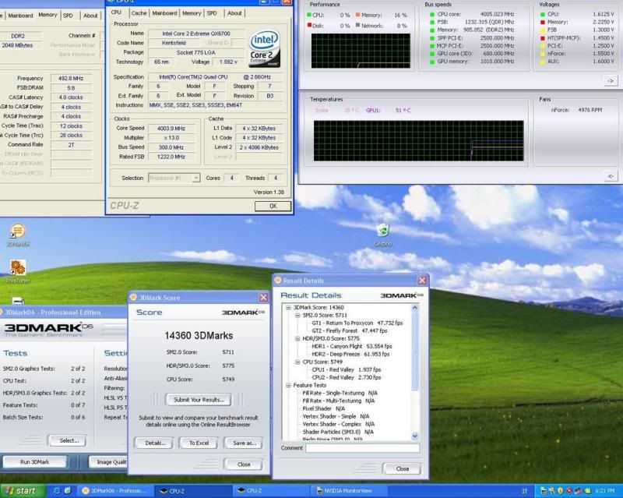The height and width of the screenshot is (498, 623).
Task: Select CPU2 - Red Valley result row
Action: pyautogui.click(x=346, y=377)
